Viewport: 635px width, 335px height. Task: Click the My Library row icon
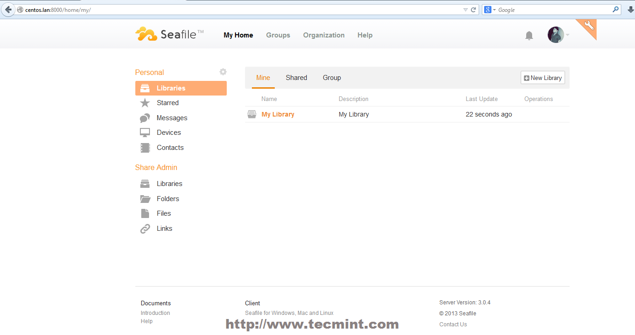tap(251, 114)
